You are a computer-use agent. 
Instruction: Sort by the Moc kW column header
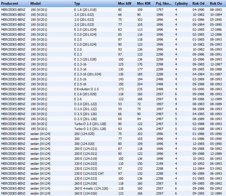pos(126,4)
